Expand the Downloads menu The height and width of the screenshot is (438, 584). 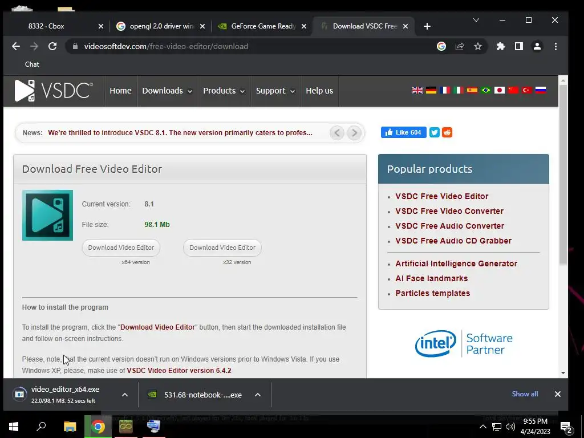tap(167, 91)
